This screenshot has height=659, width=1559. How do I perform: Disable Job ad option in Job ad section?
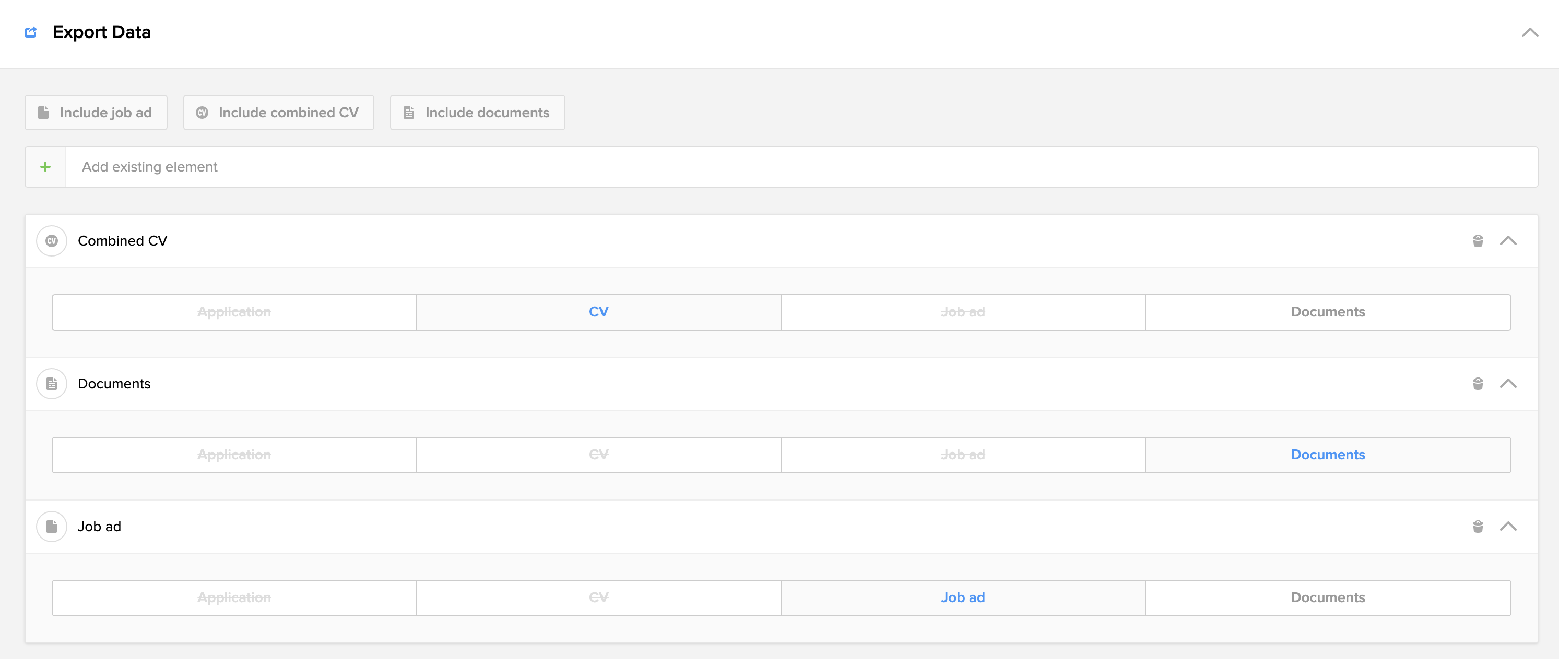pos(962,597)
